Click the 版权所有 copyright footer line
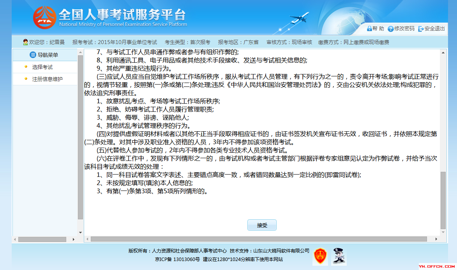 click(219, 251)
